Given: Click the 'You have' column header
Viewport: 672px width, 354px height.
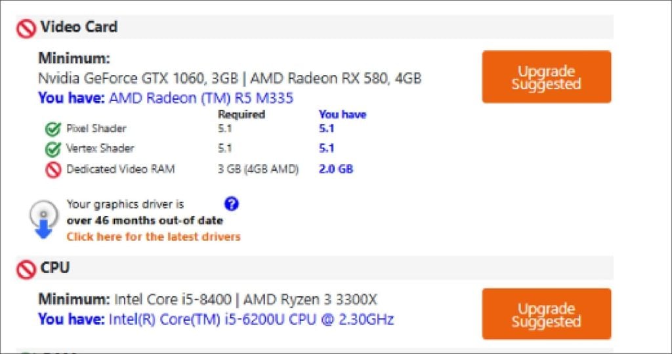Looking at the screenshot, I should tap(342, 114).
